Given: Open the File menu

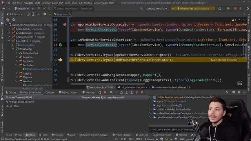Looking at the screenshot, I should pos(8,3).
